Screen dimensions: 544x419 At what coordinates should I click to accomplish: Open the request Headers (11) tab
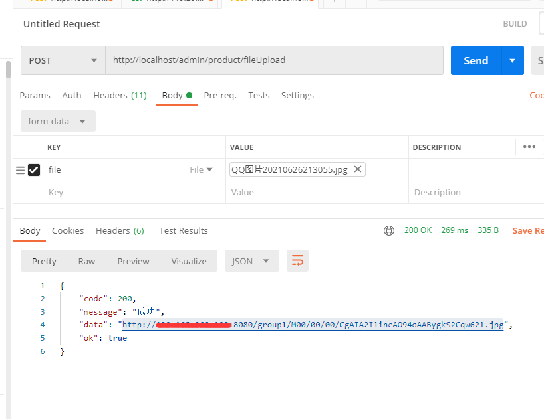(x=120, y=95)
